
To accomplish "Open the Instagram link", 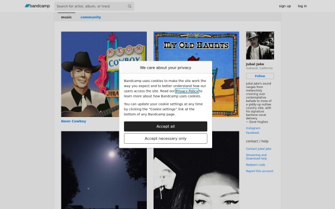I will pyautogui.click(x=253, y=128).
